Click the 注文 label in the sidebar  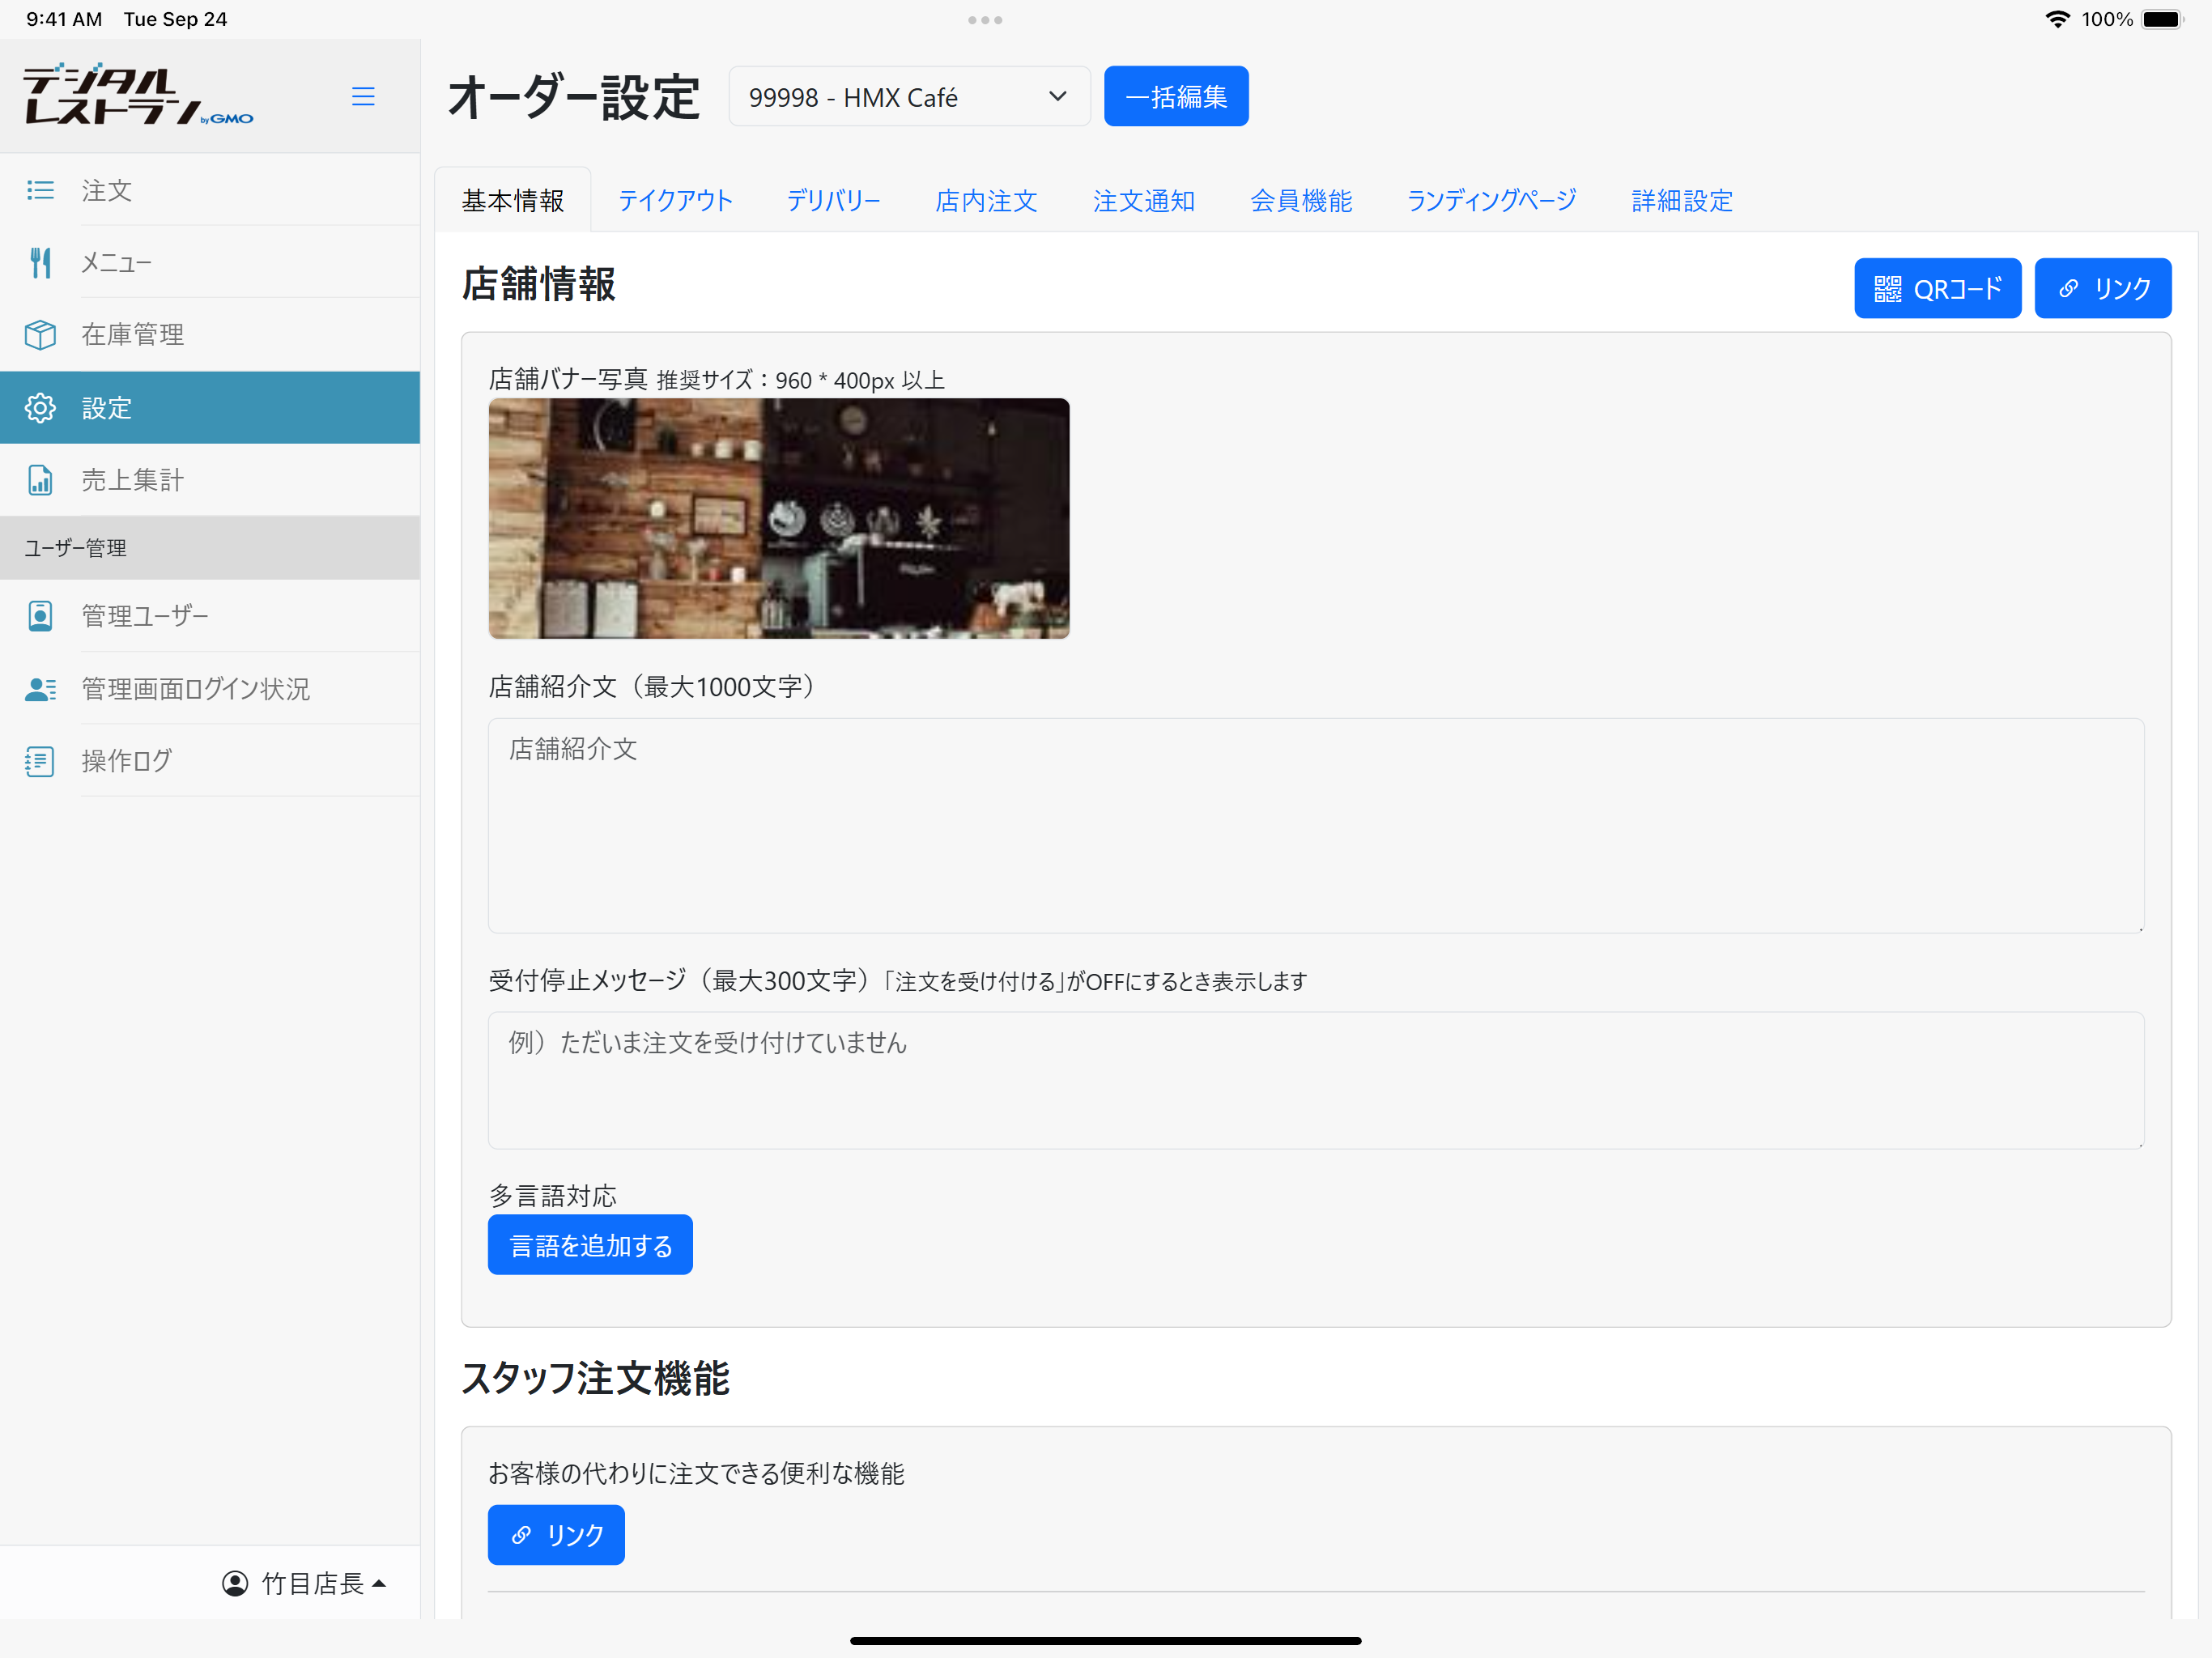pyautogui.click(x=107, y=190)
